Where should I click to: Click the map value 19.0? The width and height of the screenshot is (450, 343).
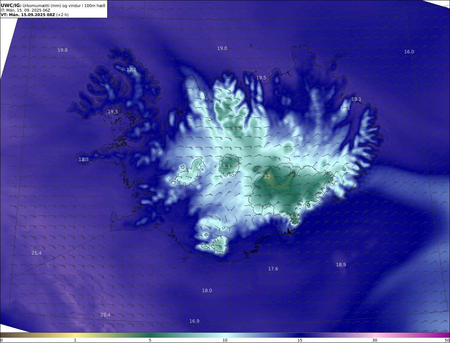(222, 48)
